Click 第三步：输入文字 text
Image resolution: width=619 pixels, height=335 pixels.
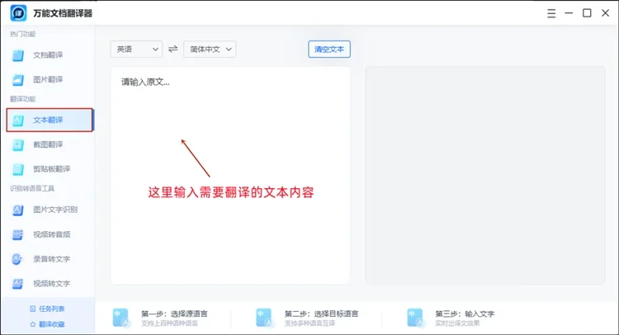(465, 314)
